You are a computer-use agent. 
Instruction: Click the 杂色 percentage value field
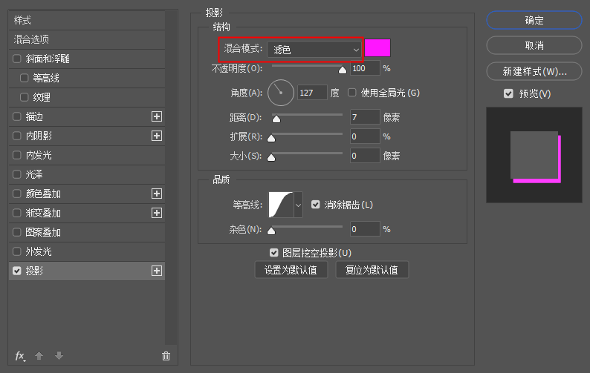click(365, 228)
